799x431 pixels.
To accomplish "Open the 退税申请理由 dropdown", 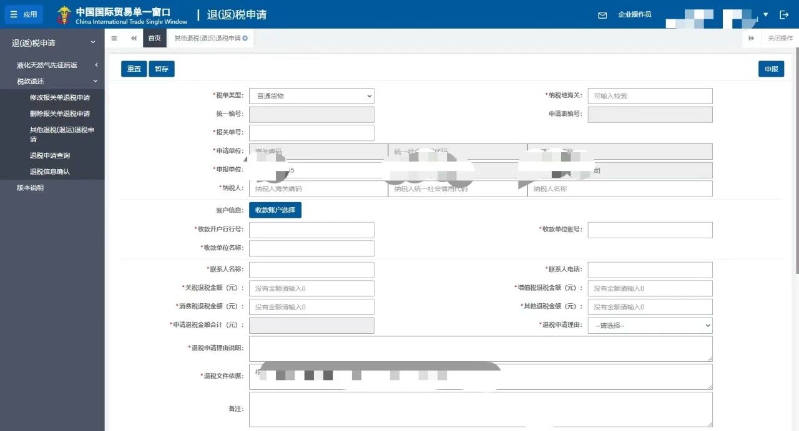I will pos(650,326).
